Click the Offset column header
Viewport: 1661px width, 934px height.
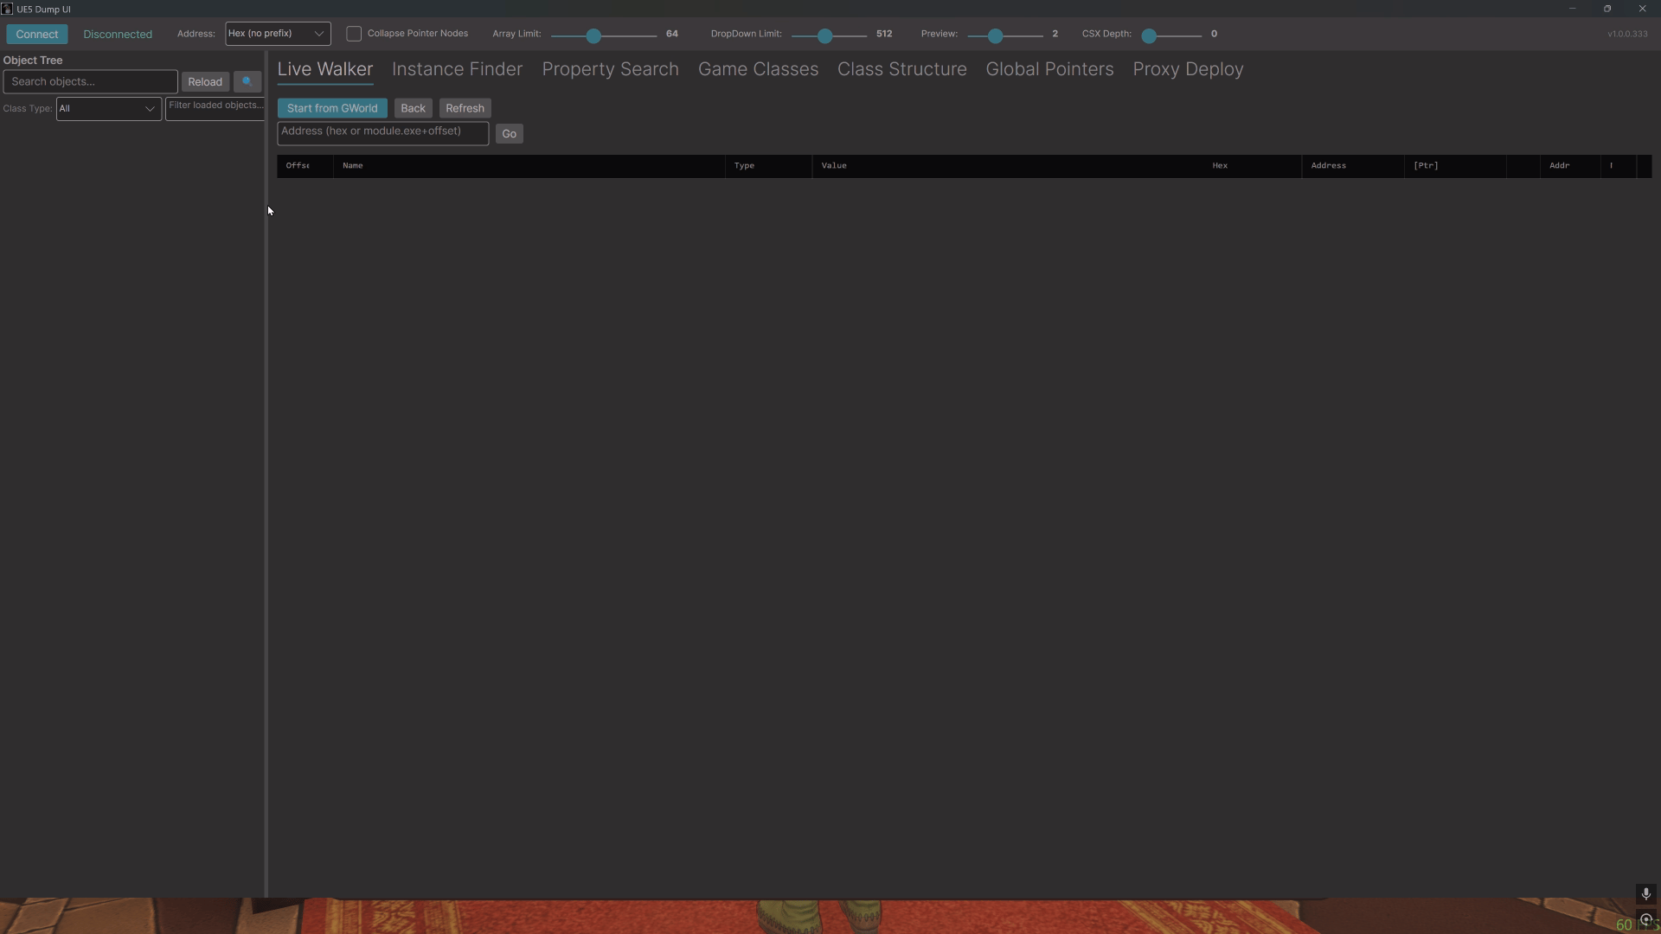[x=305, y=166]
